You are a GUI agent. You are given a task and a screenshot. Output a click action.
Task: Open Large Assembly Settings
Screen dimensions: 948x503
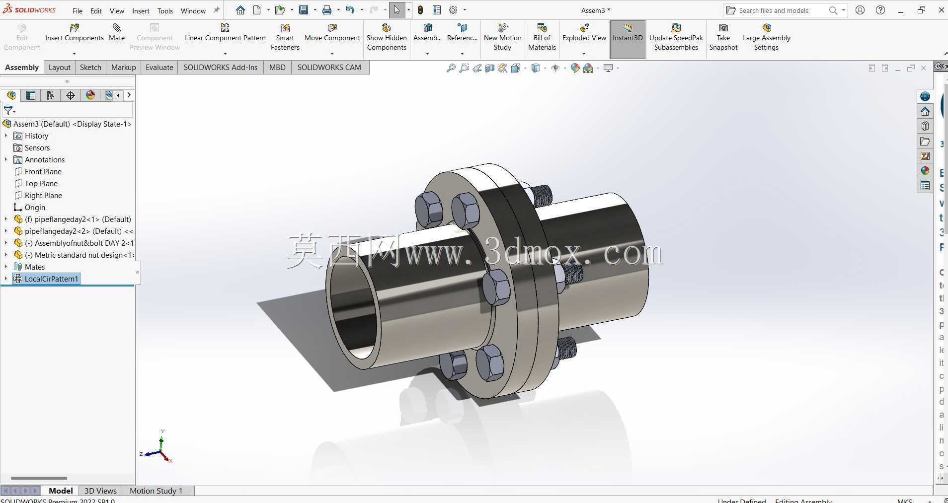tap(766, 37)
